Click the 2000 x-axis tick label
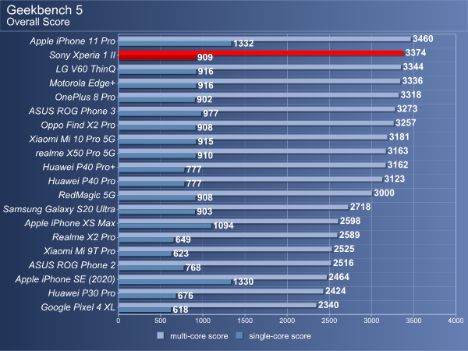Screen dimensions: 468x351 pyautogui.click(x=287, y=321)
